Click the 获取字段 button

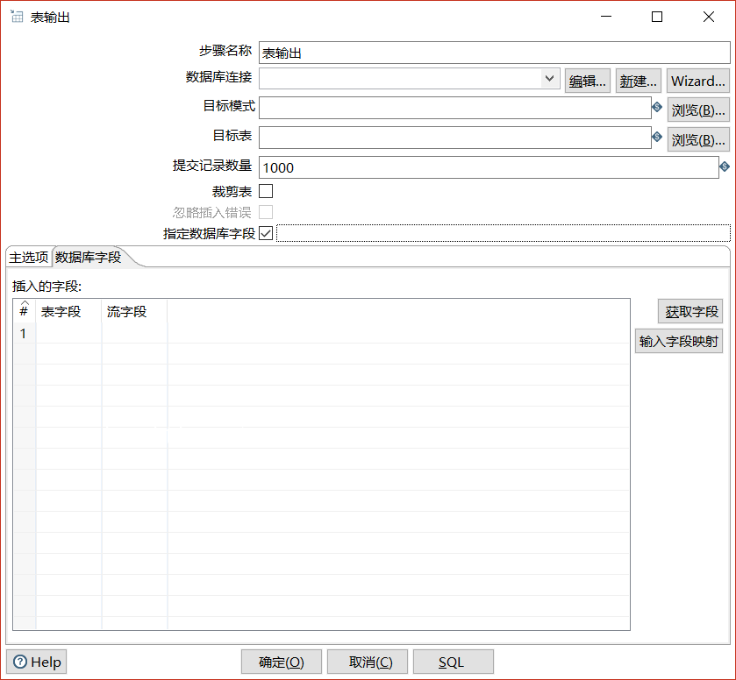[690, 311]
